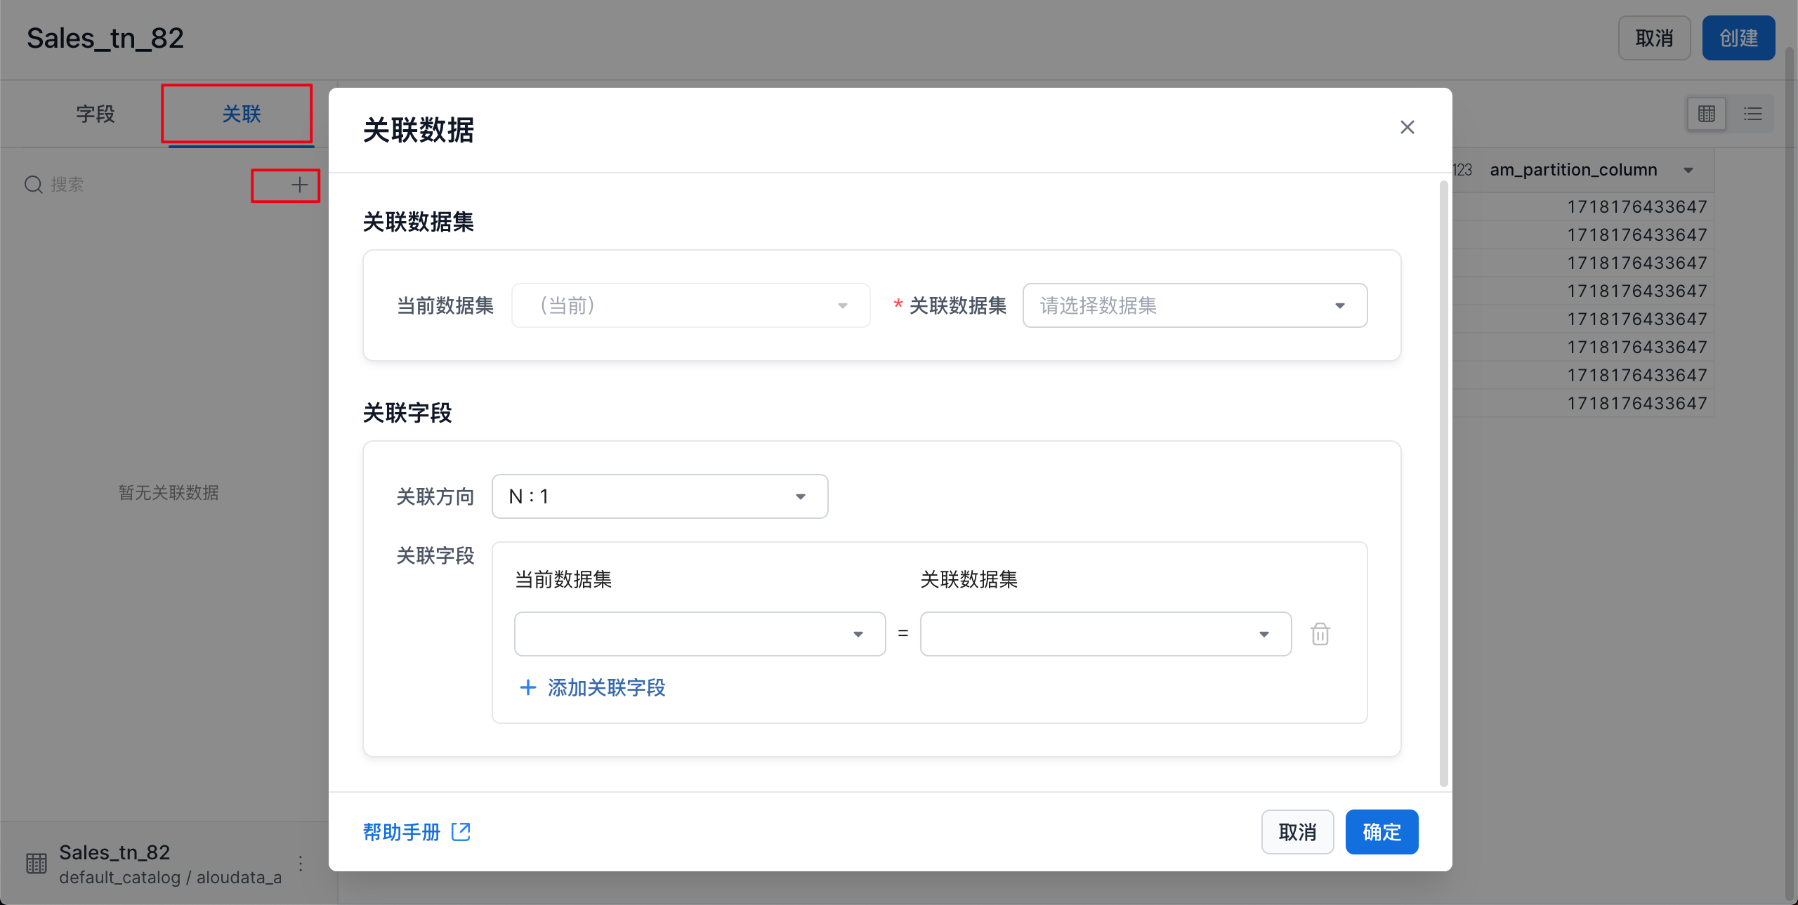Switch to table grid view icon
Viewport: 1798px width, 905px height.
[x=1706, y=114]
